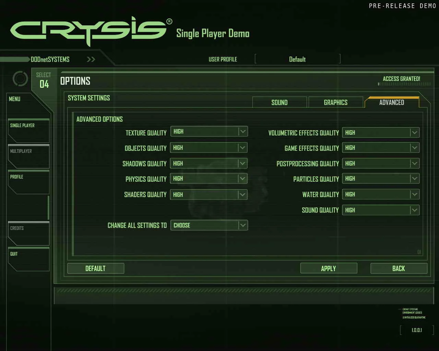Expand the Sound Quality dropdown

pyautogui.click(x=381, y=210)
